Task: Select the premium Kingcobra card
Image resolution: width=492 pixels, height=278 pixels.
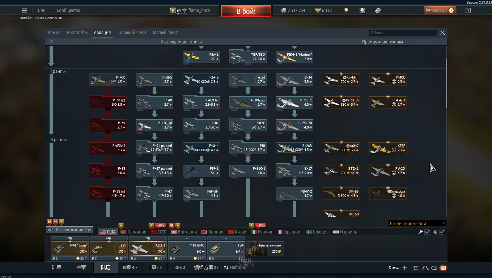Action: pos(388,194)
